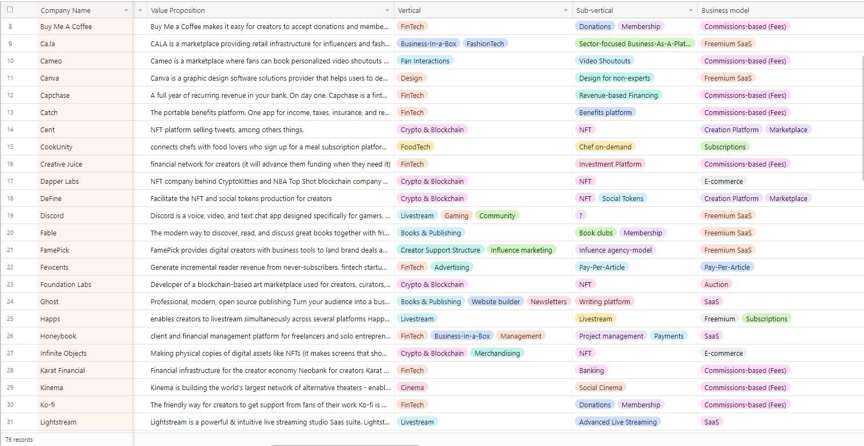Image resolution: width=864 pixels, height=446 pixels.
Task: Click the 76 records summary text
Action: coord(19,440)
